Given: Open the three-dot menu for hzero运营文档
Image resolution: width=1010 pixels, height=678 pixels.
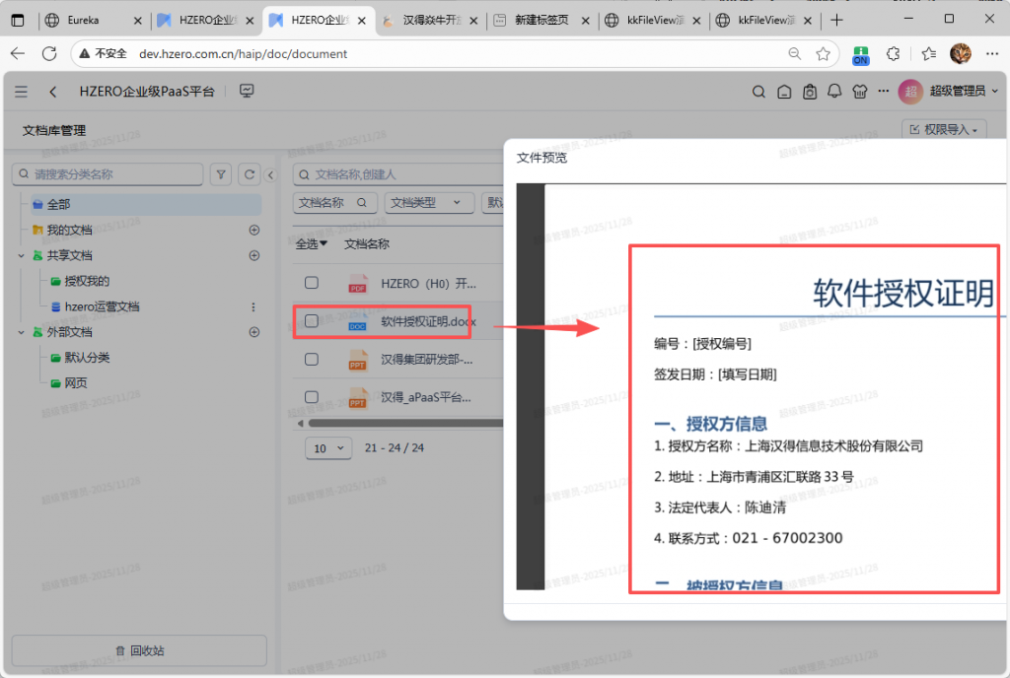Looking at the screenshot, I should 253,306.
